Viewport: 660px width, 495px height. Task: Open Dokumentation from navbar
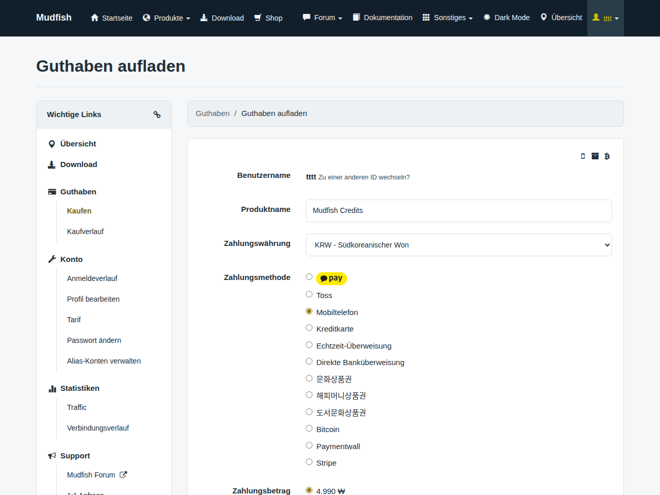coord(383,18)
